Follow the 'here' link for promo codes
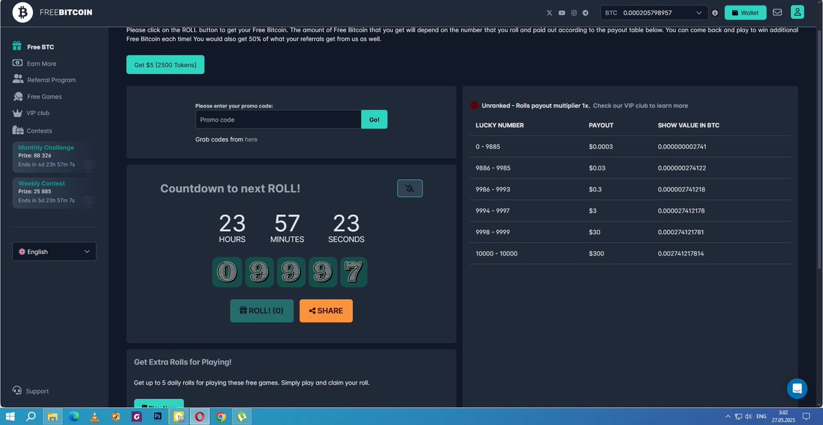 251,139
